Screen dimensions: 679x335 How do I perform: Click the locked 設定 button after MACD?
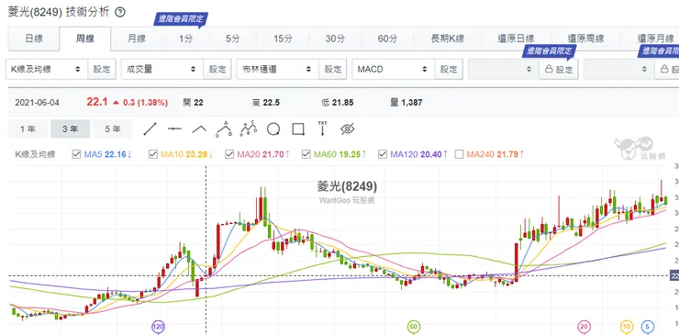559,69
